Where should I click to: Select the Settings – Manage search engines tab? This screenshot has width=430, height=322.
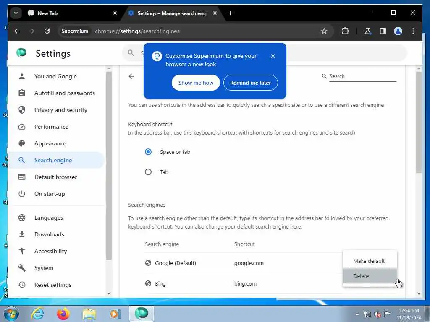[171, 13]
